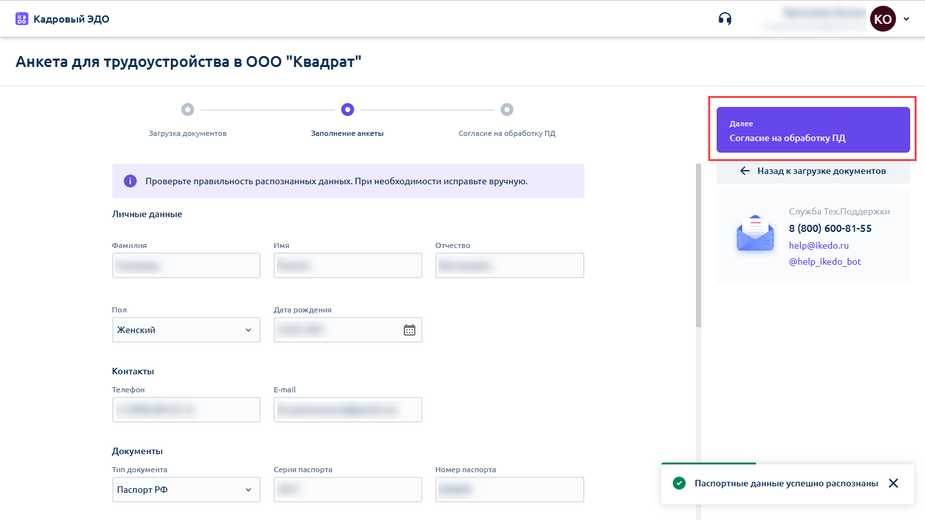Open support via headset icon
The image size is (925, 525).
[x=725, y=19]
